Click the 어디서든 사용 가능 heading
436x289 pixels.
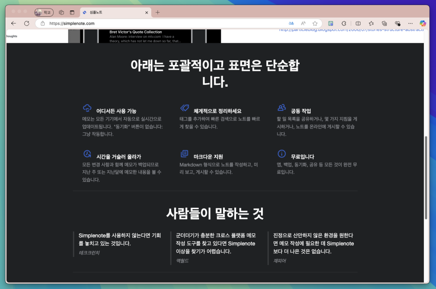[116, 111]
